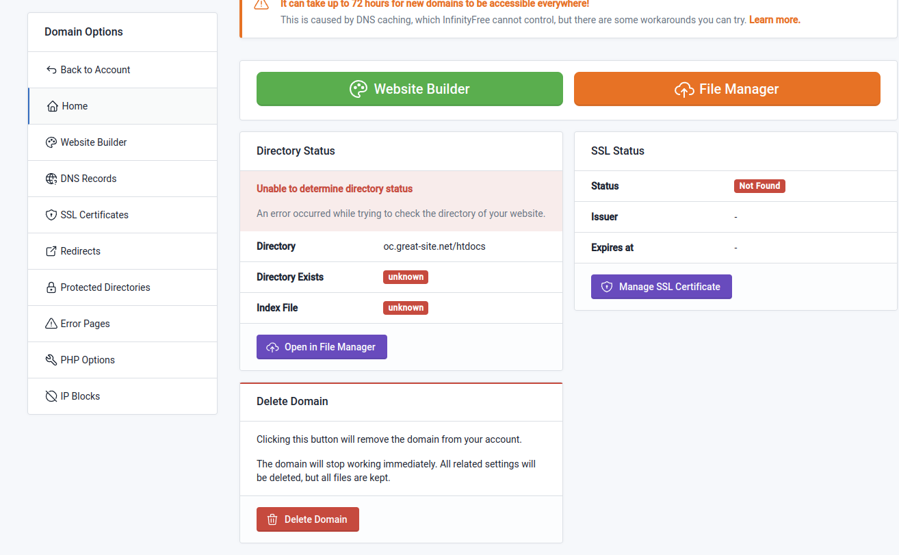Click the Not Found SSL status badge
This screenshot has height=555, width=899.
click(759, 186)
